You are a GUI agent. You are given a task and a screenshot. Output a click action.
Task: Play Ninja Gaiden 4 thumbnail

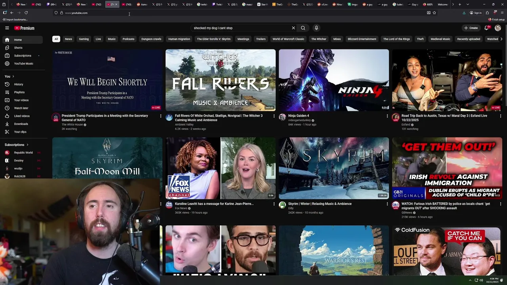tap(334, 80)
